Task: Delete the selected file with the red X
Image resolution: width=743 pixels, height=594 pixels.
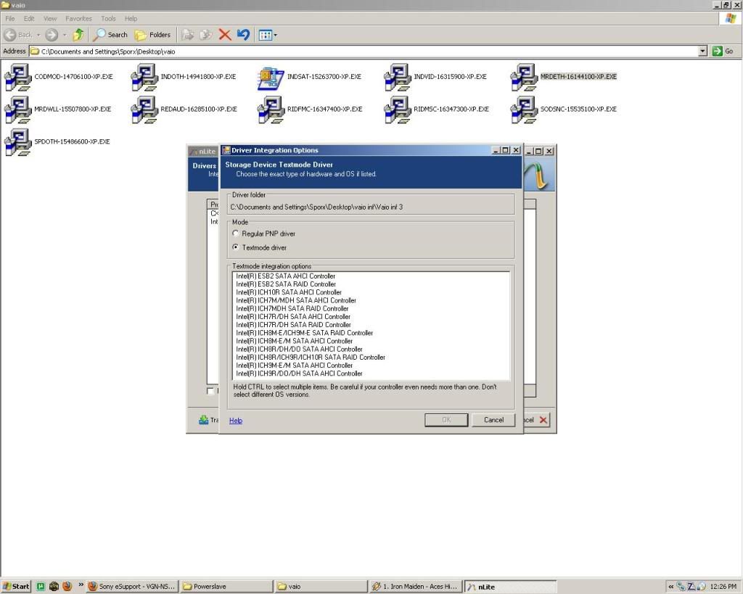Action: pos(225,35)
